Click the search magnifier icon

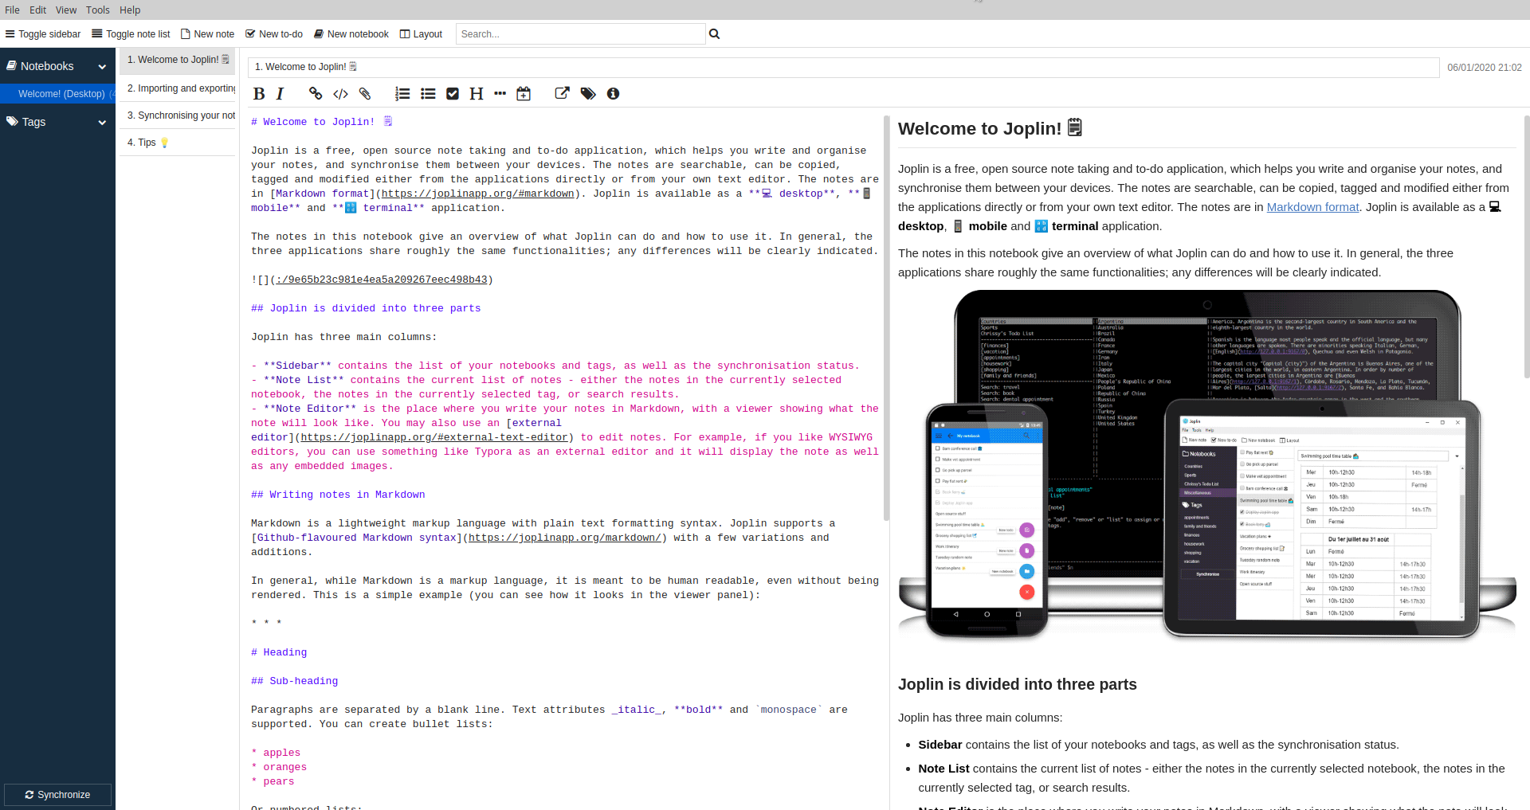[715, 34]
